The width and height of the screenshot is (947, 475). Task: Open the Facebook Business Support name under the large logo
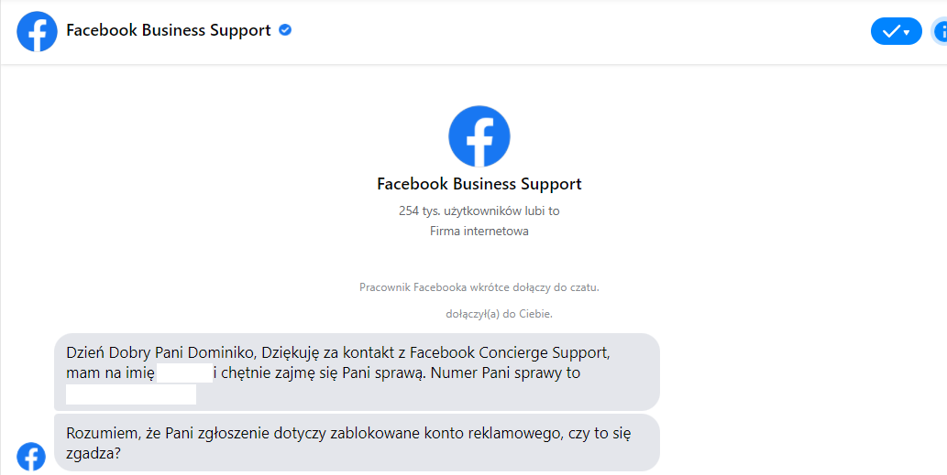pyautogui.click(x=479, y=184)
